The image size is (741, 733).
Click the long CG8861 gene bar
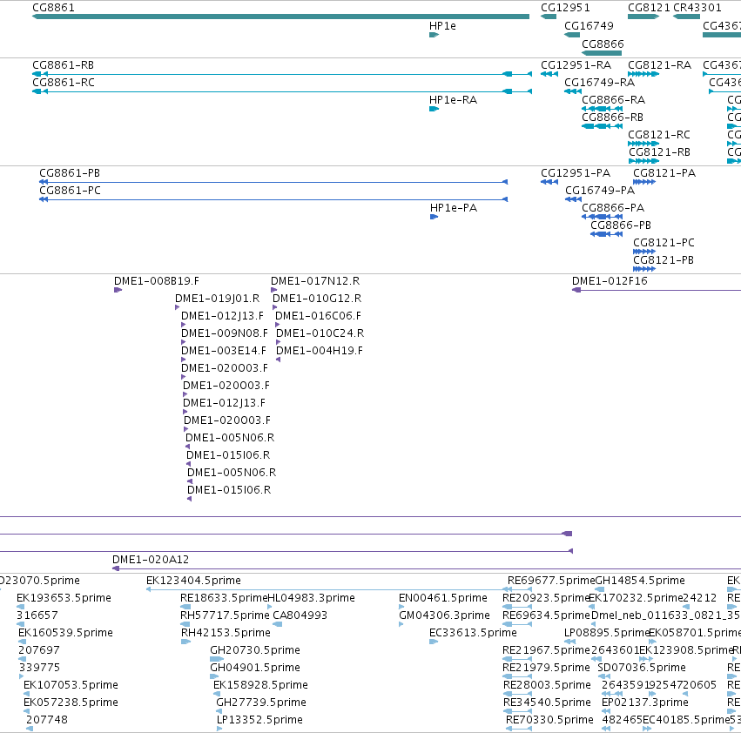point(280,17)
